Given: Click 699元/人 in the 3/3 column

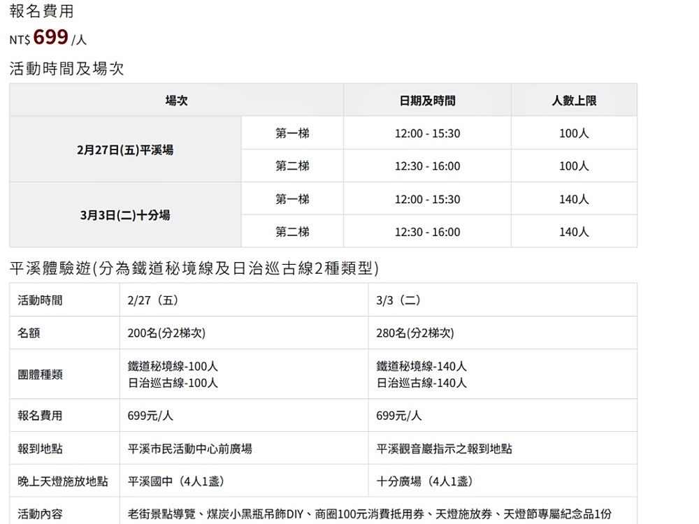Looking at the screenshot, I should point(398,415).
